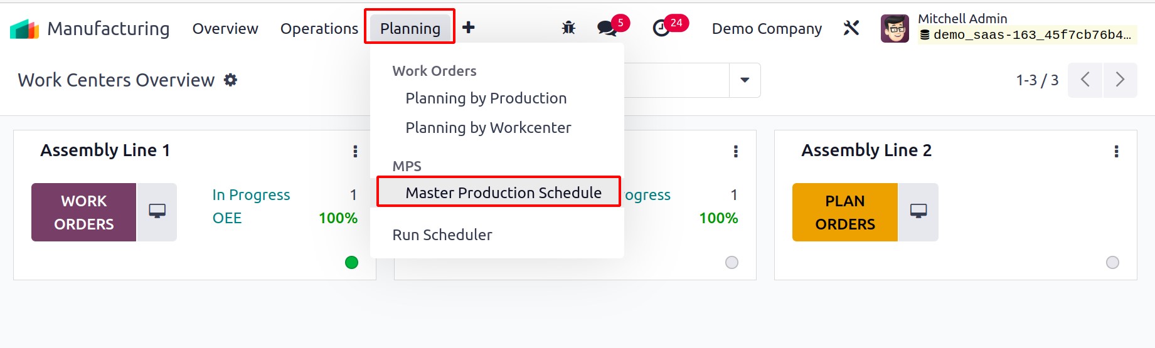Expand the search options dropdown arrow

pos(745,80)
